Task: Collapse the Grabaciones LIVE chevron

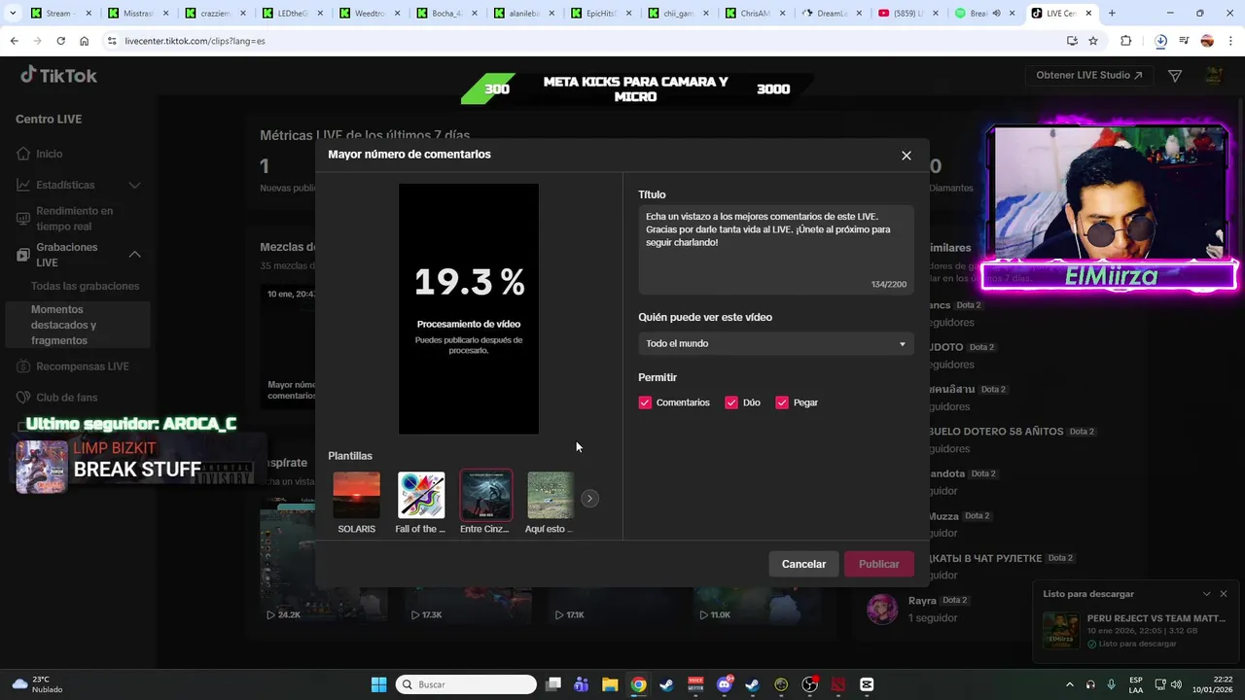Action: click(134, 255)
